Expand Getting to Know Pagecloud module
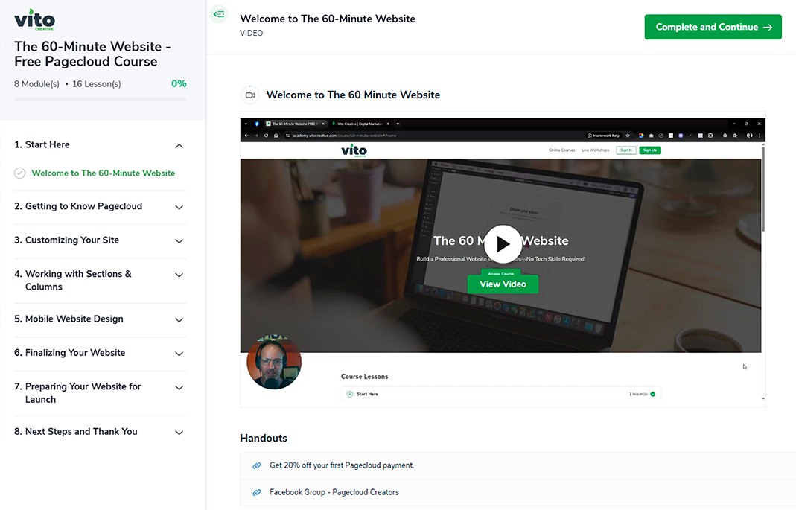 click(x=179, y=207)
